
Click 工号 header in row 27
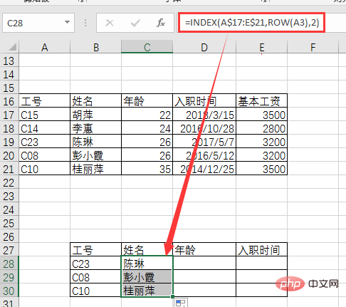coord(96,249)
